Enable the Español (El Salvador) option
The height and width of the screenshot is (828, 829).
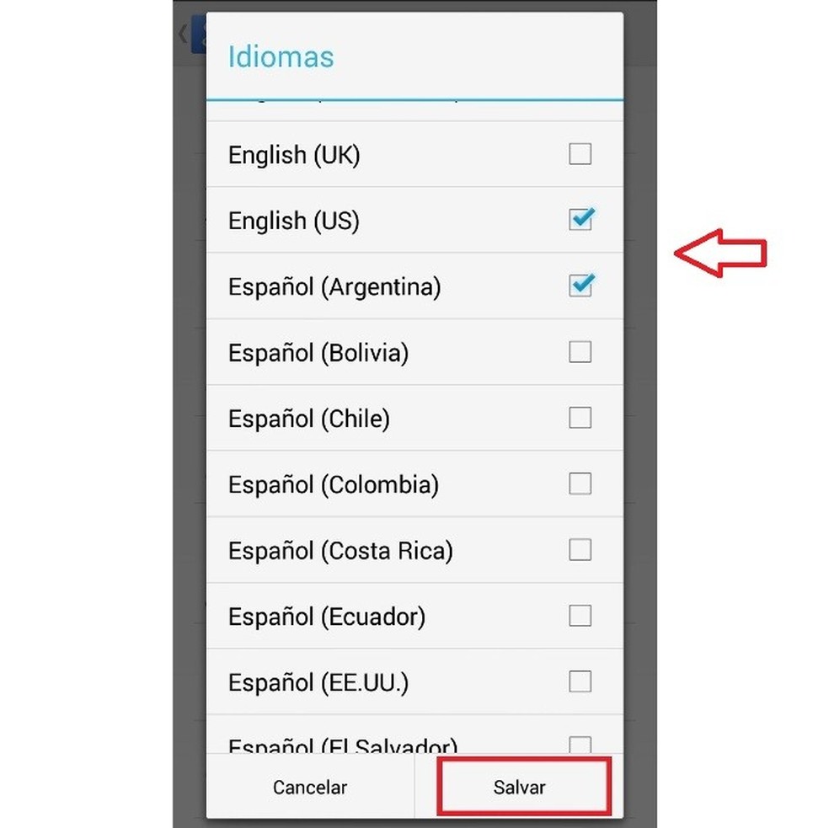[580, 741]
